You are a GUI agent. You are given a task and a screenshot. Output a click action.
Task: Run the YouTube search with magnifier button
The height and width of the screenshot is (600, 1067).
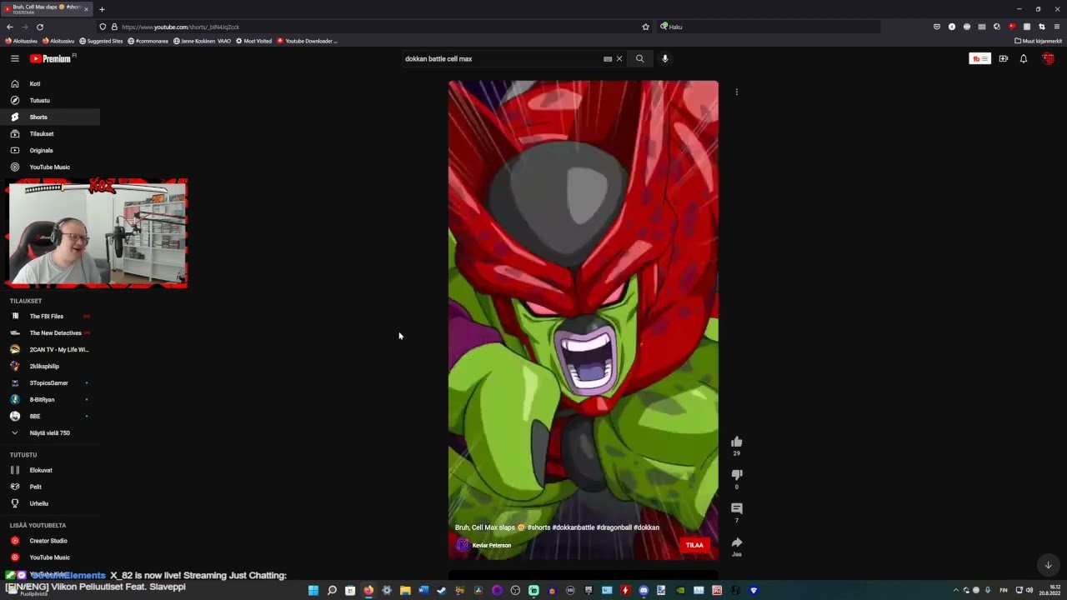coord(639,58)
